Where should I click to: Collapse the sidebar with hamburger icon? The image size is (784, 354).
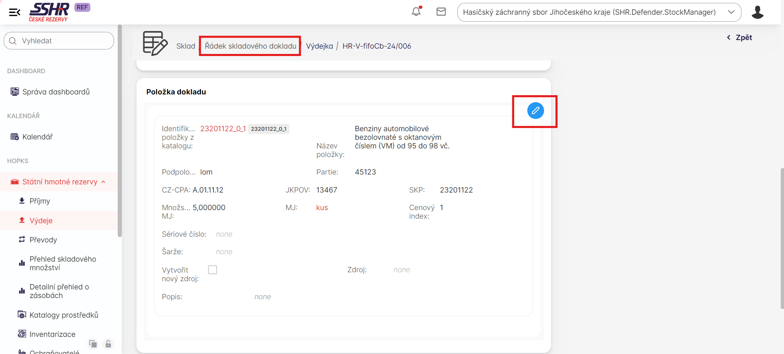pyautogui.click(x=14, y=12)
